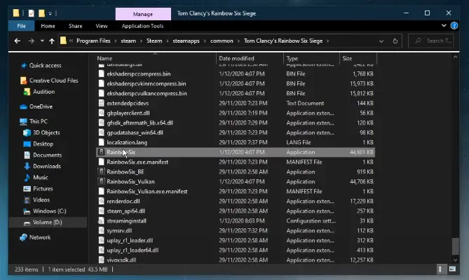The height and width of the screenshot is (280, 469).
Task: Select Audition folder in sidebar
Action: tap(43, 92)
